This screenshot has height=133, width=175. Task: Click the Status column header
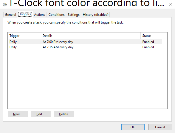(151, 36)
